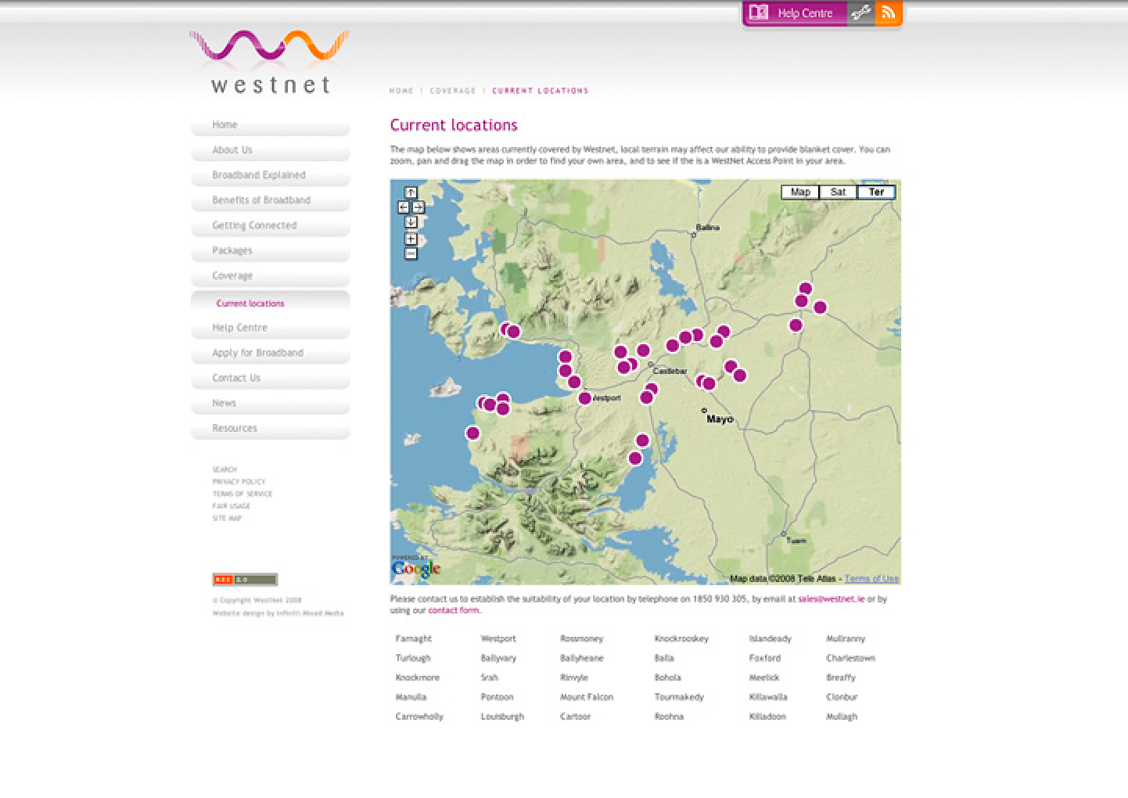Click the Google logo on the map

(415, 568)
